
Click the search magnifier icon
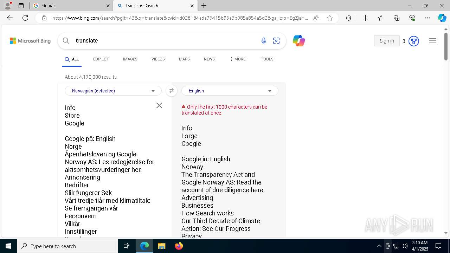click(x=66, y=41)
